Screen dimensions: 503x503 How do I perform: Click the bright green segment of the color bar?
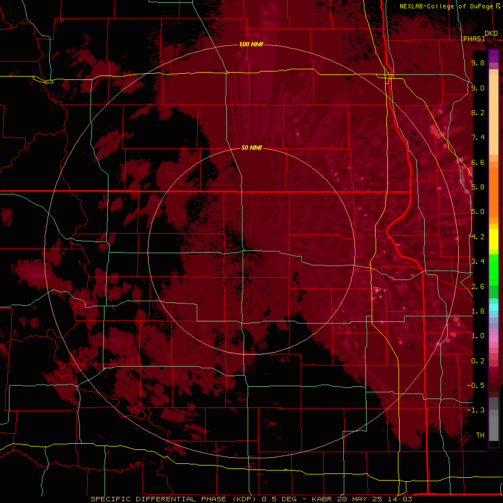point(493,269)
